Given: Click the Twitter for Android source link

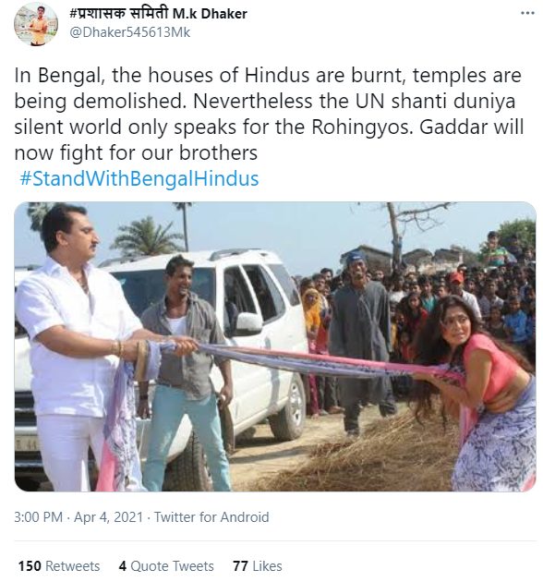Looking at the screenshot, I should 211,517.
